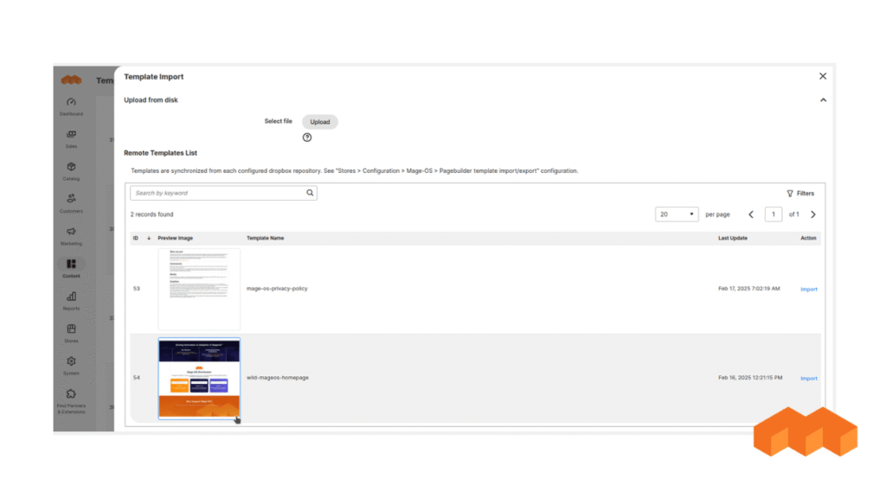This screenshot has width=886, height=498.
Task: Click the next page chevron
Action: tap(812, 214)
